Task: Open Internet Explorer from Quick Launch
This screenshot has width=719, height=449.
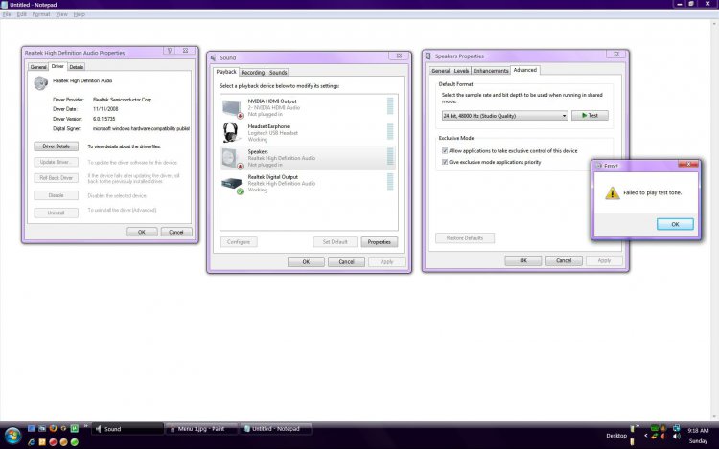Action: pyautogui.click(x=32, y=442)
